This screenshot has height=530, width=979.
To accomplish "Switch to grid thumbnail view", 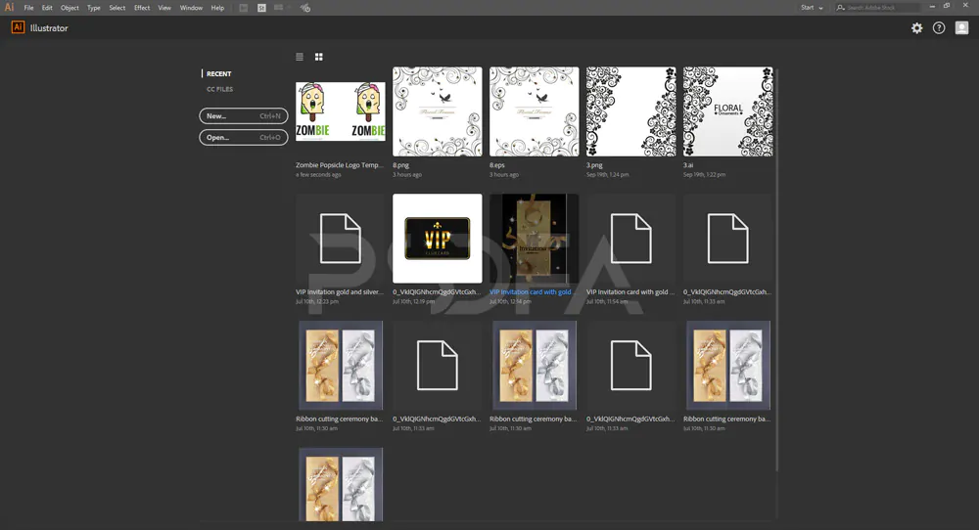I will point(319,57).
